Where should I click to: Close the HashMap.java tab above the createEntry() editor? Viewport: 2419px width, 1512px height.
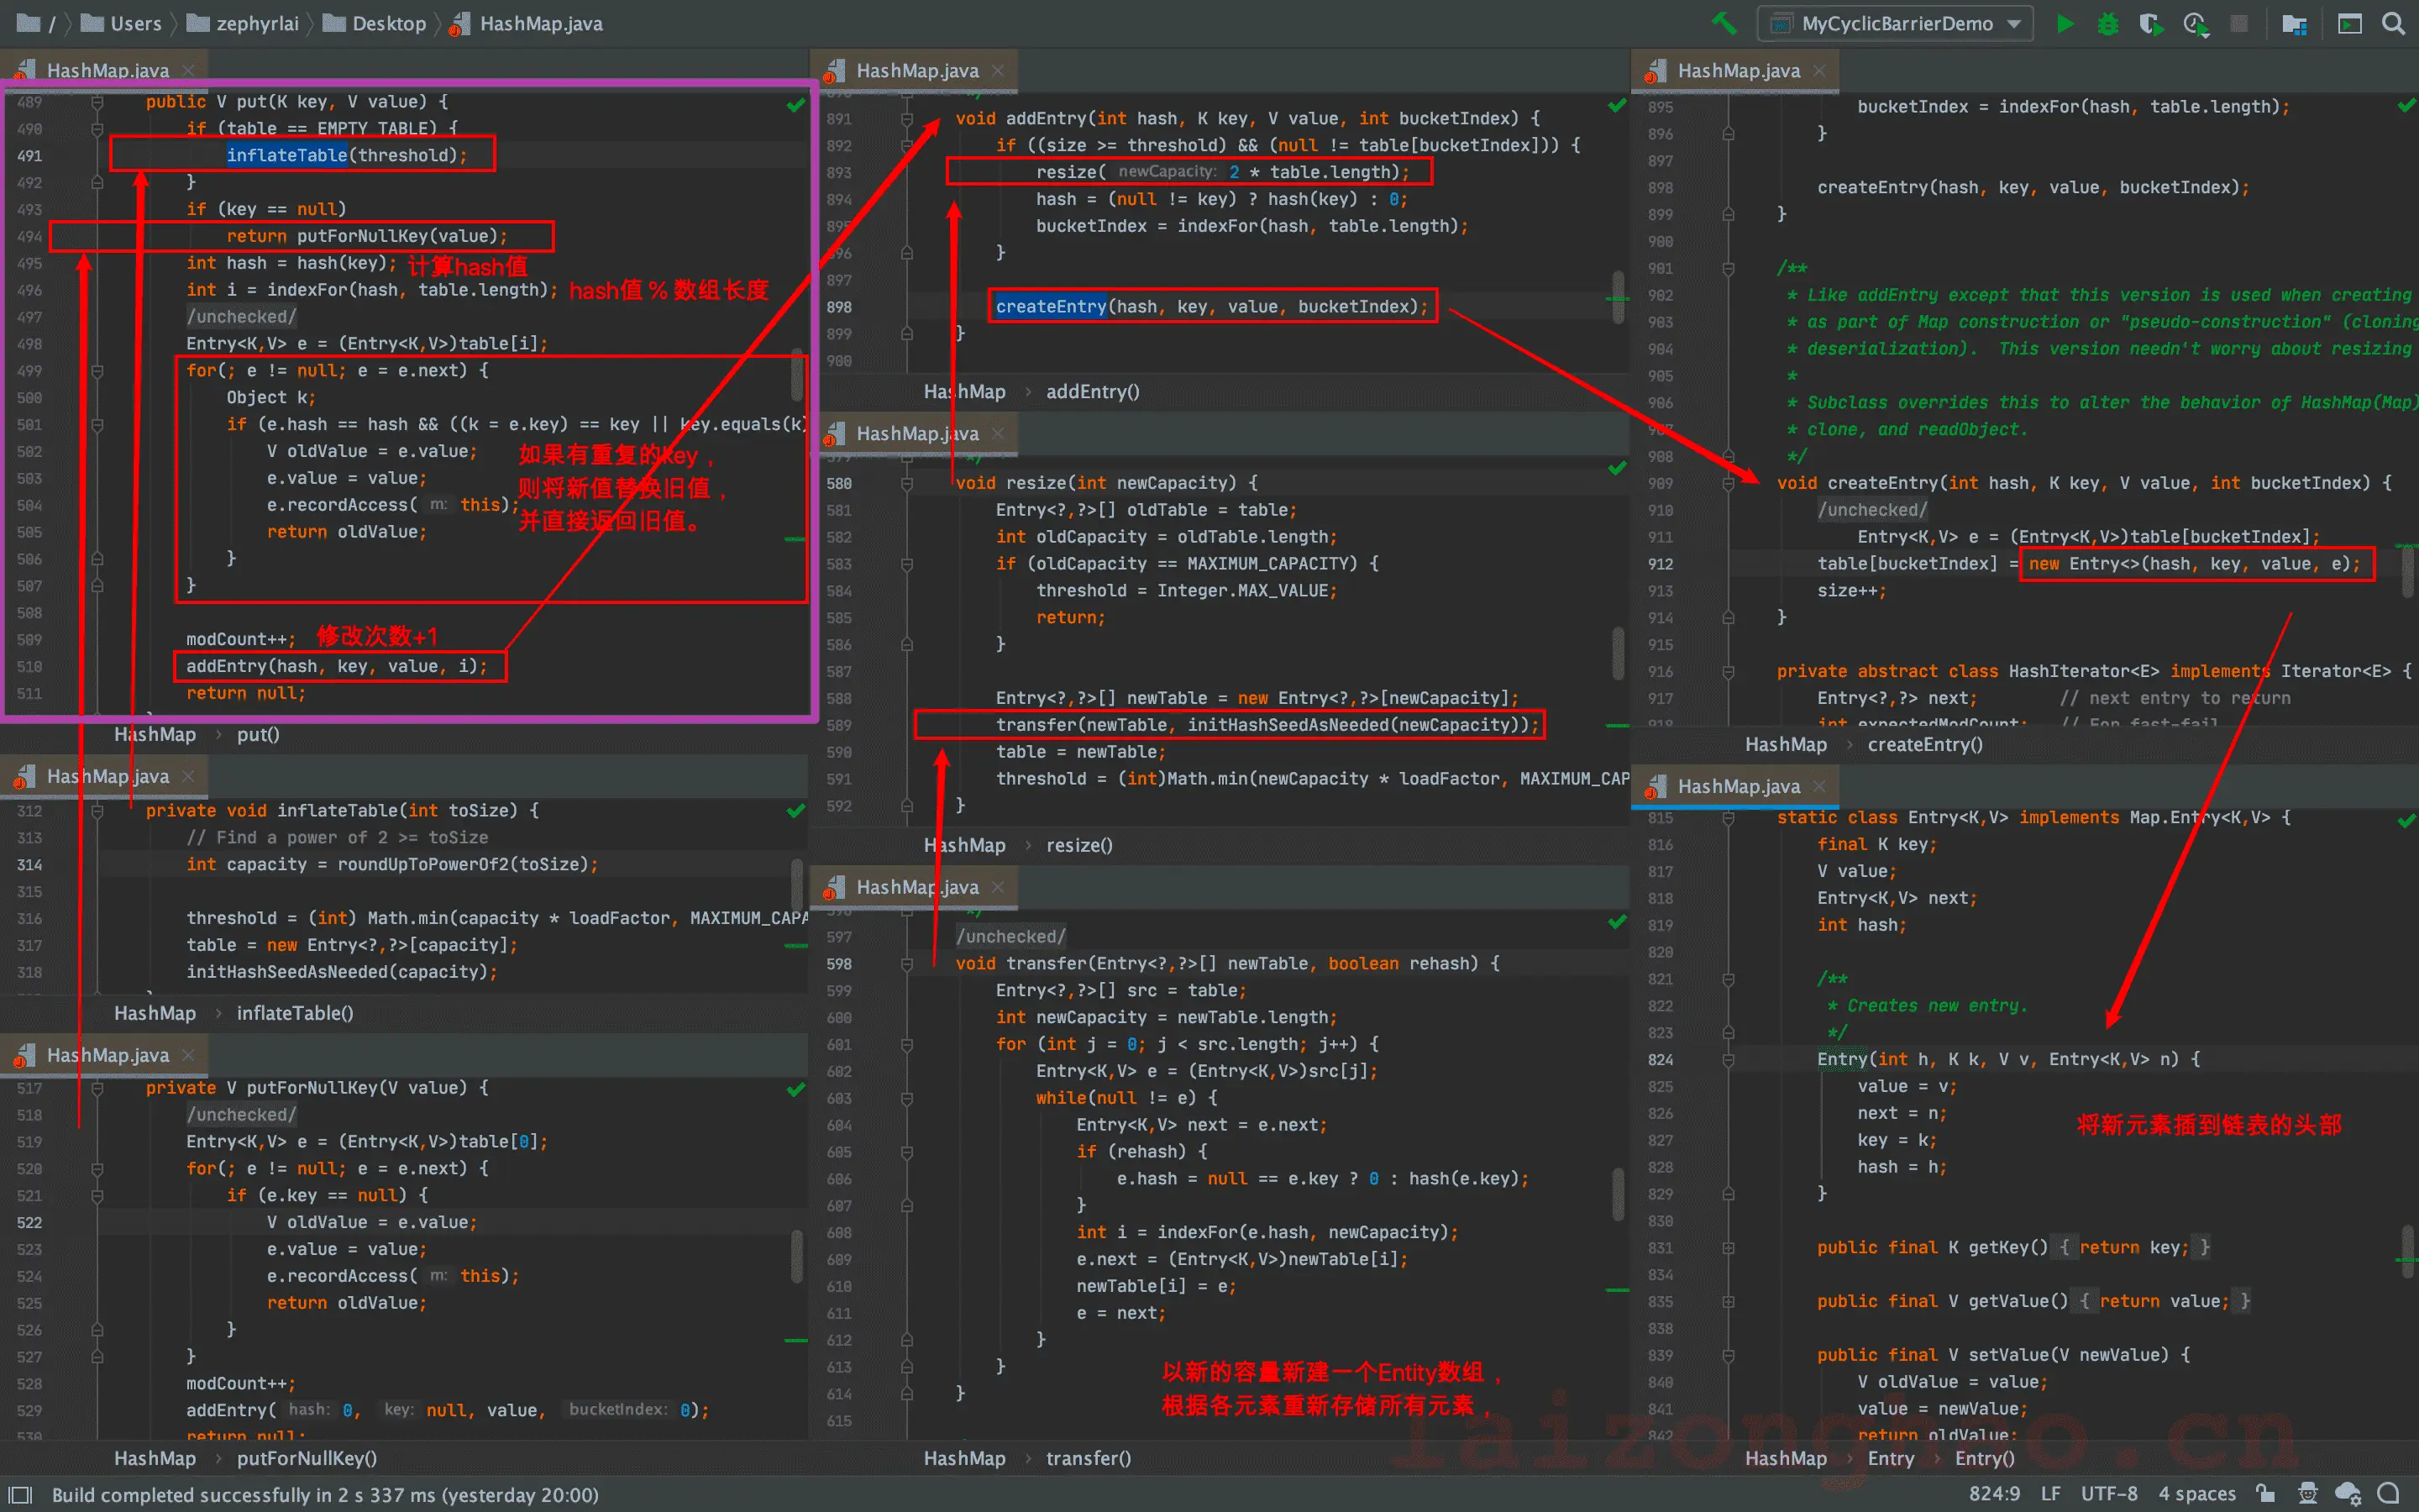pyautogui.click(x=1819, y=71)
